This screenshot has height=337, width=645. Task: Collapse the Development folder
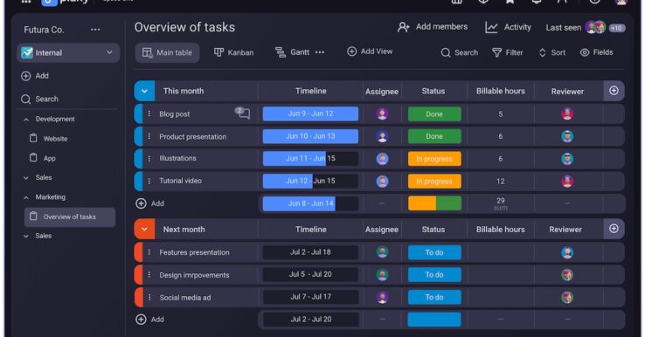26,120
